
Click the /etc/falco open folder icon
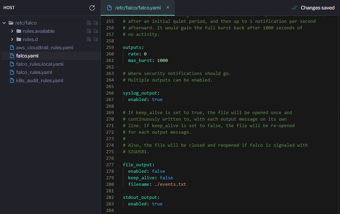click(x=11, y=23)
